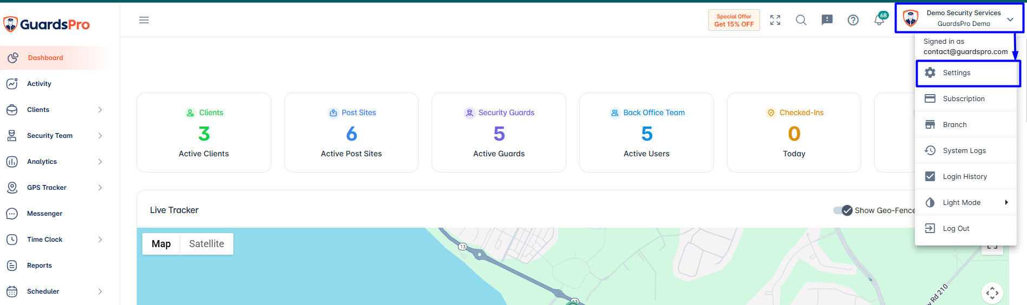Click the Time Clock icon

tap(12, 240)
